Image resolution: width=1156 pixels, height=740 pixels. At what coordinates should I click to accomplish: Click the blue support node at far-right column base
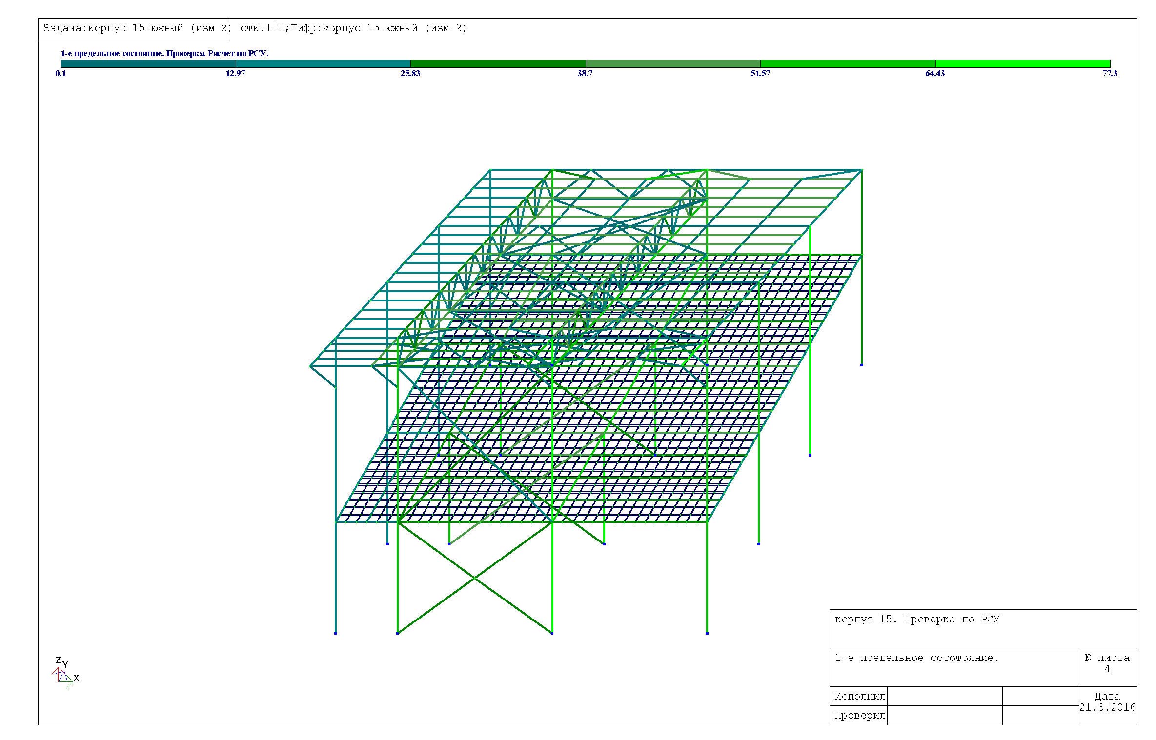pyautogui.click(x=862, y=365)
